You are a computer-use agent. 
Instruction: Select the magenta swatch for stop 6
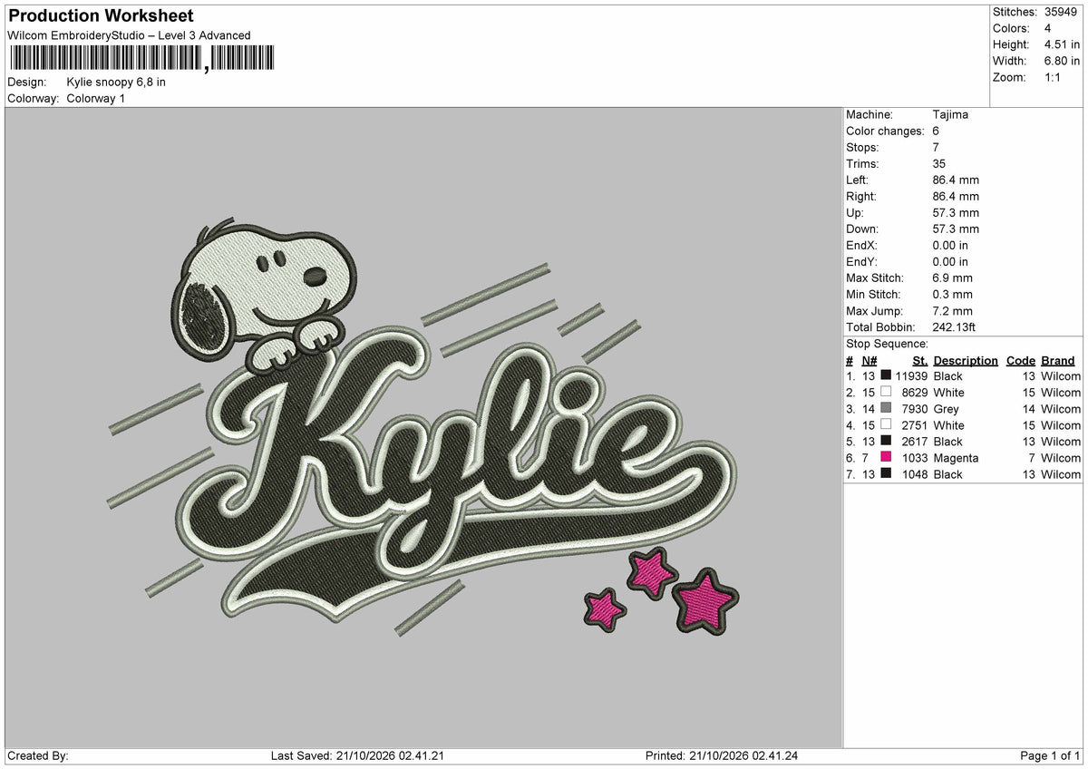pyautogui.click(x=886, y=457)
